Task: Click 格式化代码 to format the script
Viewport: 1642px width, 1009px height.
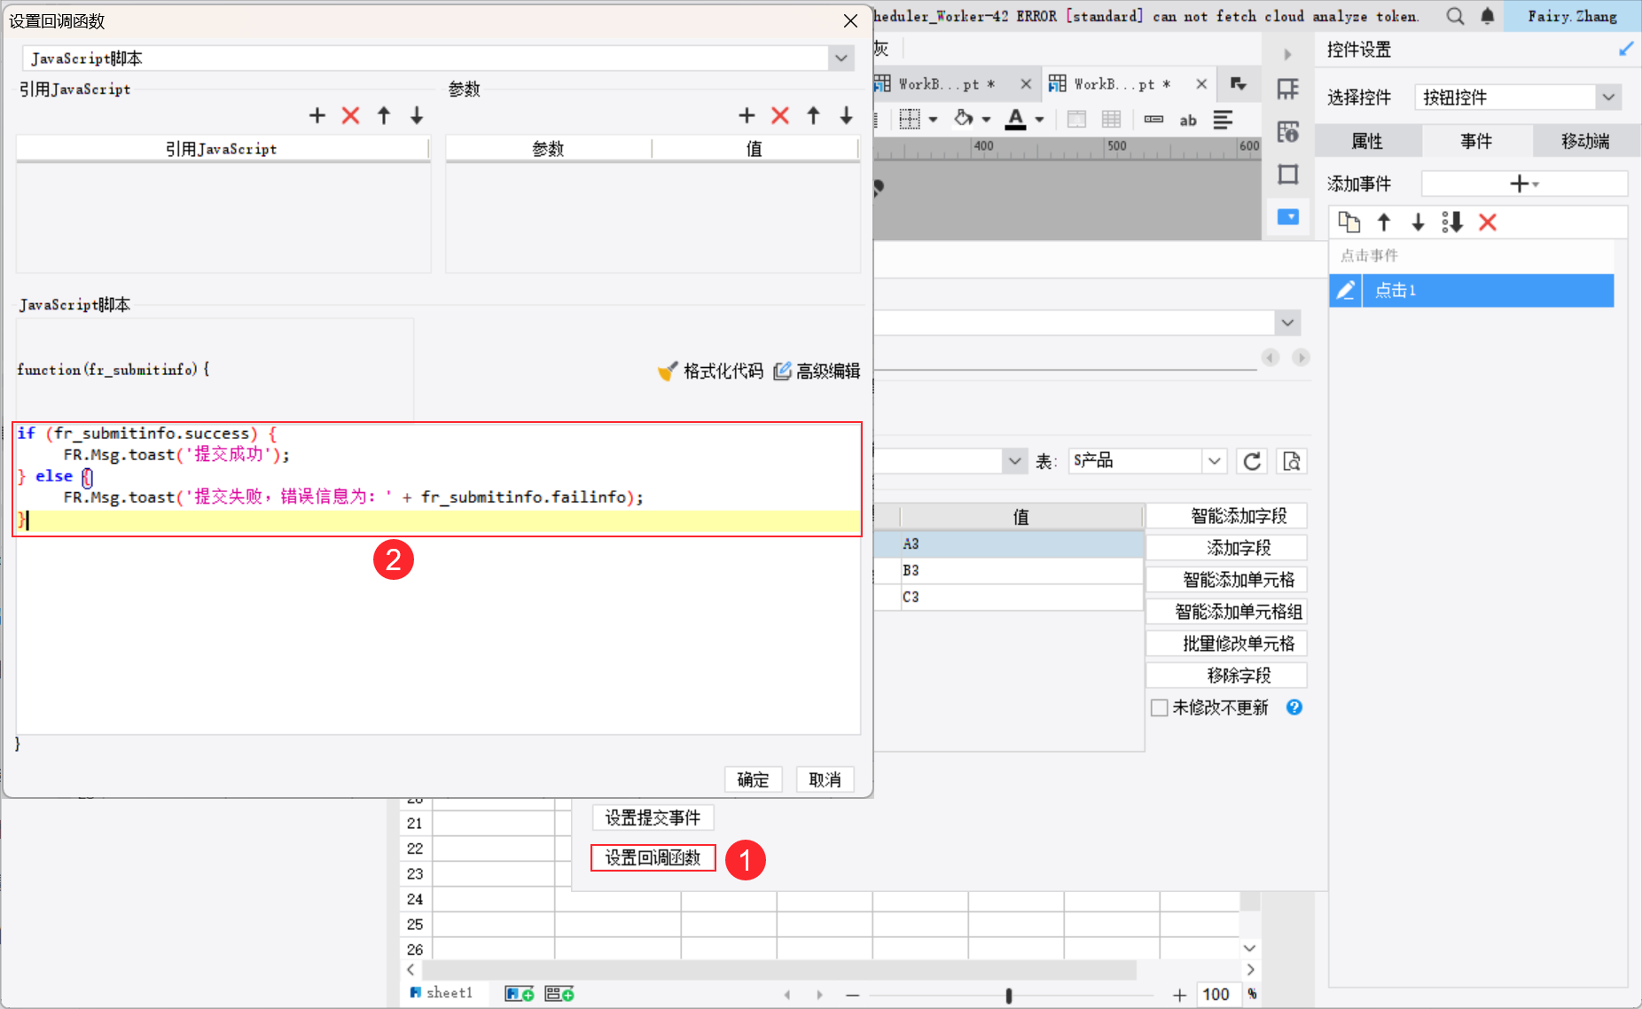Action: tap(711, 371)
